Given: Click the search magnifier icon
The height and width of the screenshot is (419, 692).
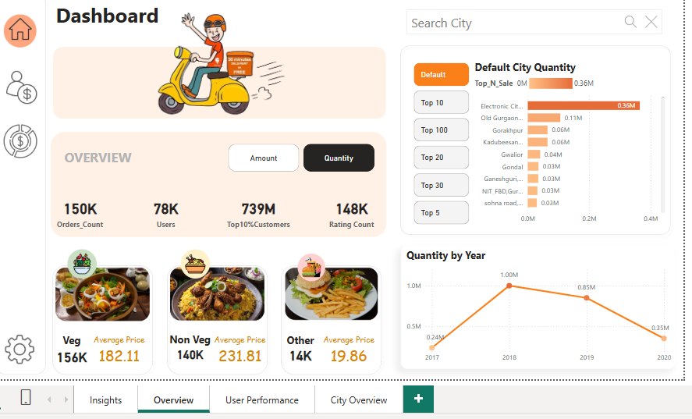Looking at the screenshot, I should 630,22.
